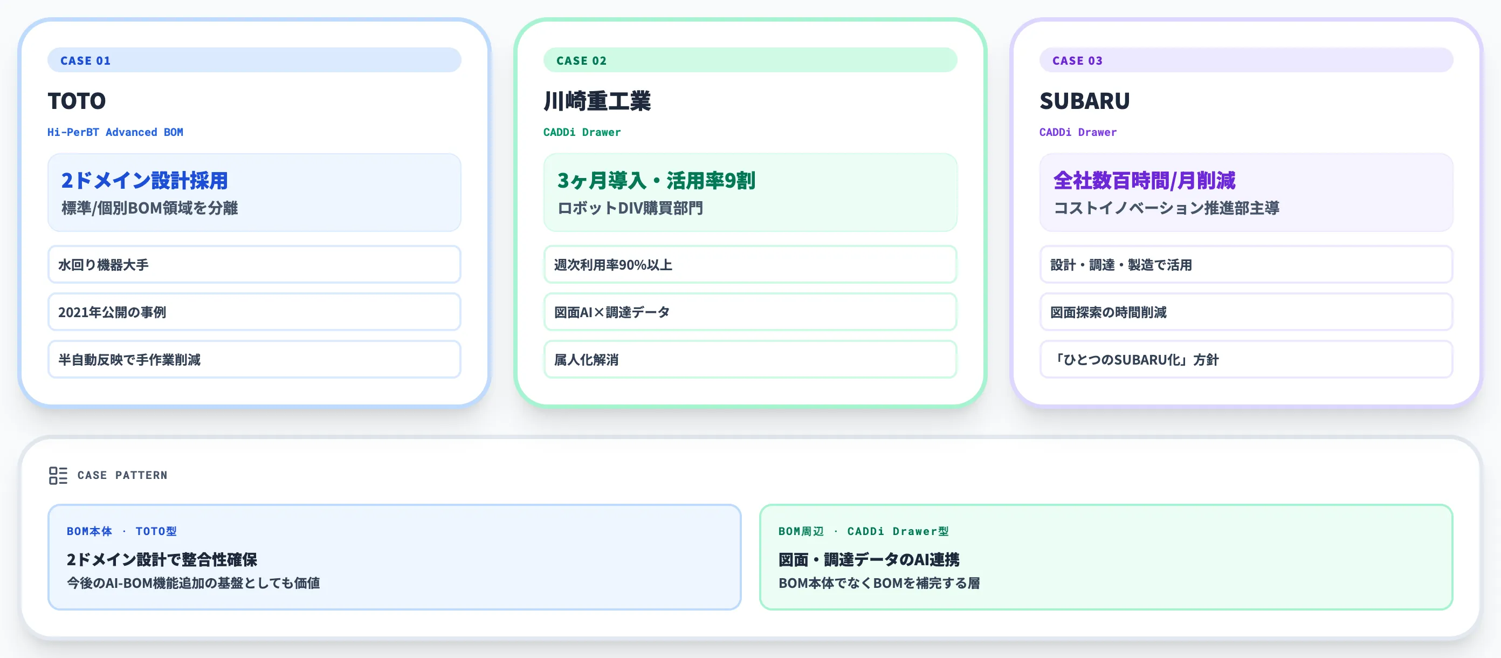1501x658 pixels.
Task: Click 2ドメイン設計で整合性確保 title
Action: click(162, 559)
